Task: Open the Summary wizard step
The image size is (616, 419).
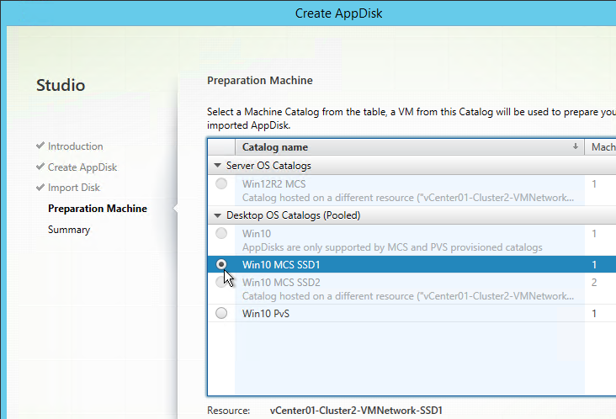Action: pyautogui.click(x=69, y=230)
